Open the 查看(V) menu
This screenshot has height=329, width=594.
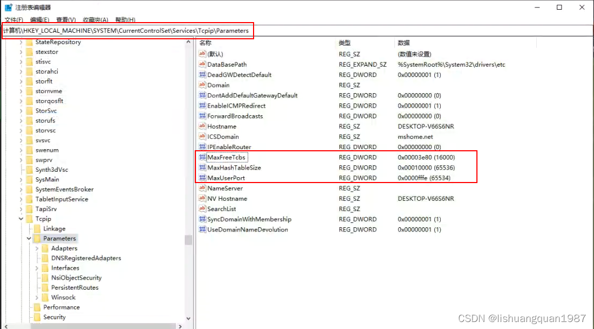coord(66,20)
